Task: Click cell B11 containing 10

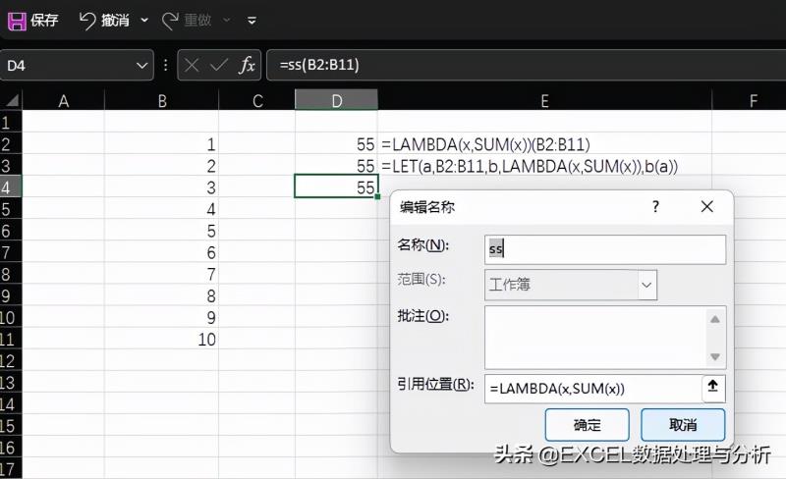Action: [x=161, y=340]
